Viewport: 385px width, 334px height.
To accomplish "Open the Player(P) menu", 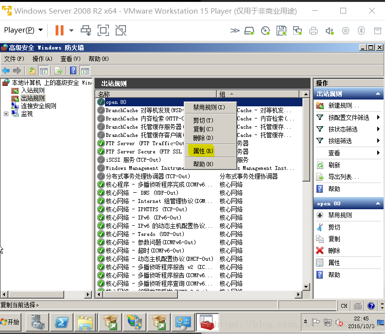I will [23, 30].
